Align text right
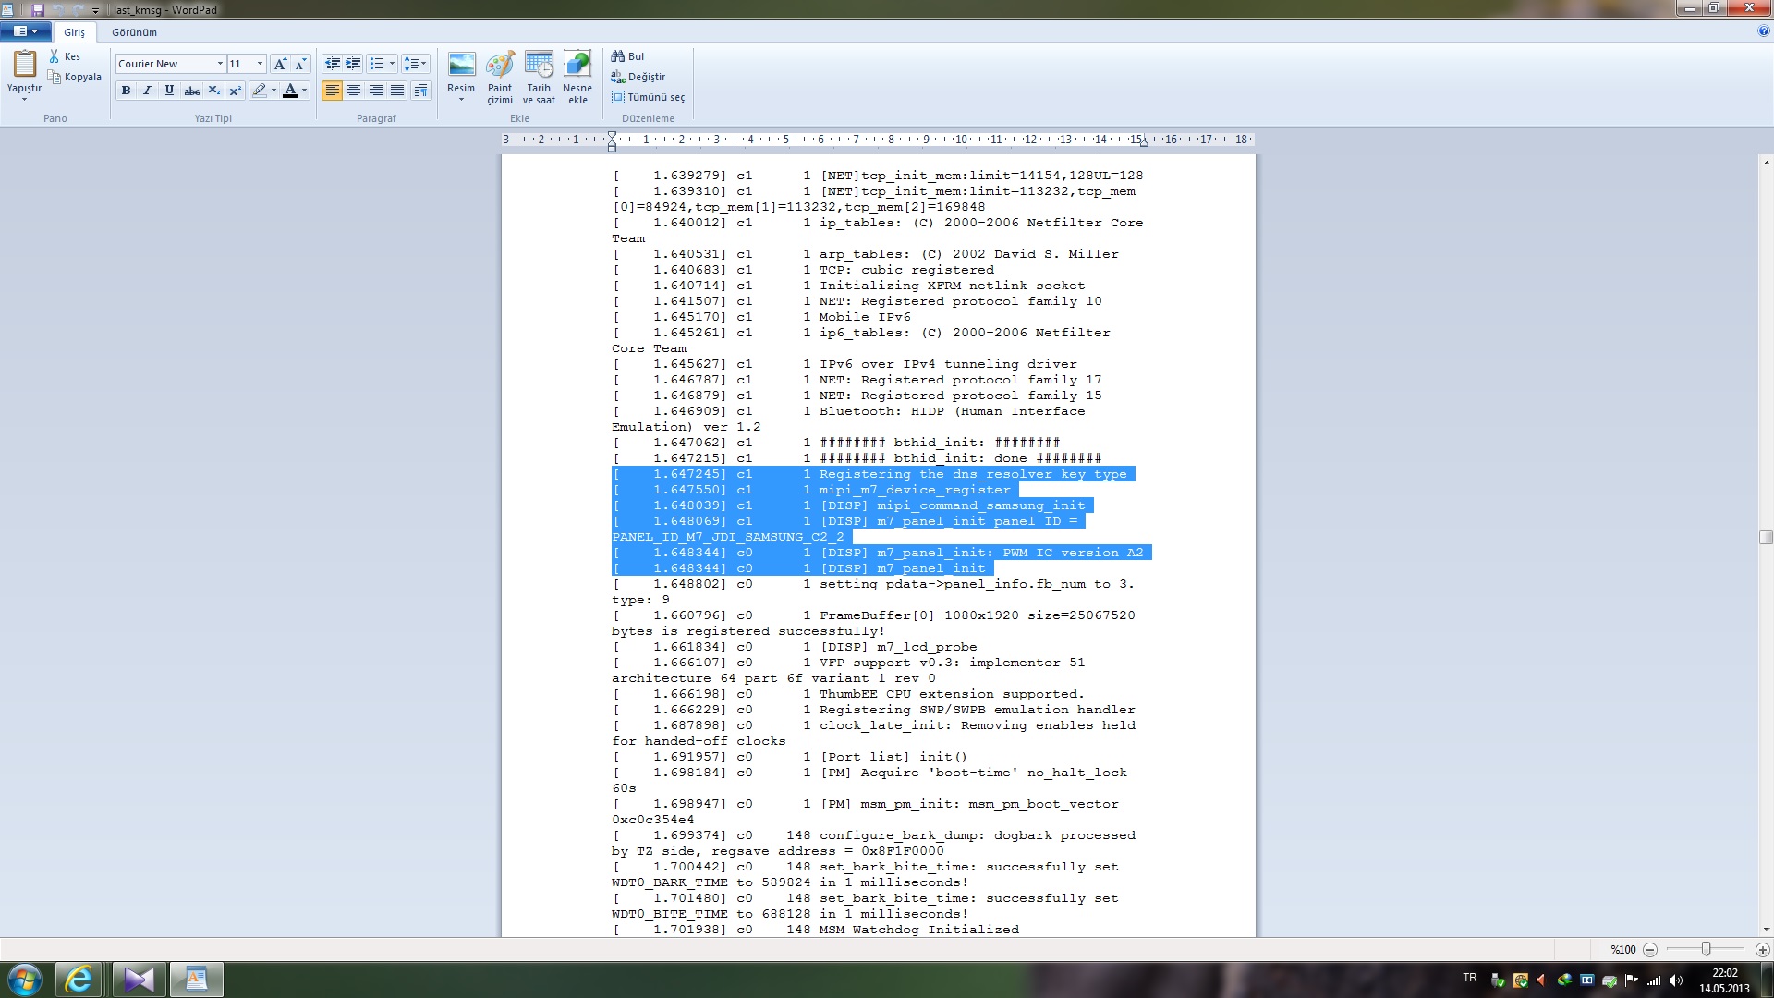Image resolution: width=1774 pixels, height=998 pixels. (375, 91)
